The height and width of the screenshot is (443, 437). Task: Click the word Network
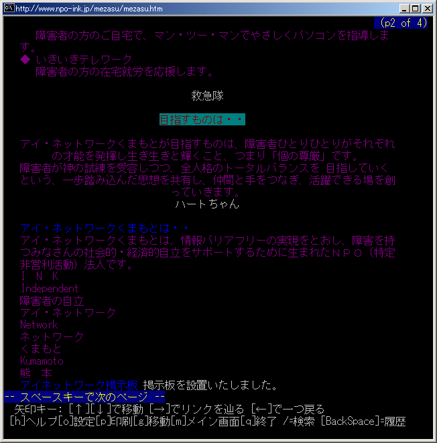click(39, 324)
